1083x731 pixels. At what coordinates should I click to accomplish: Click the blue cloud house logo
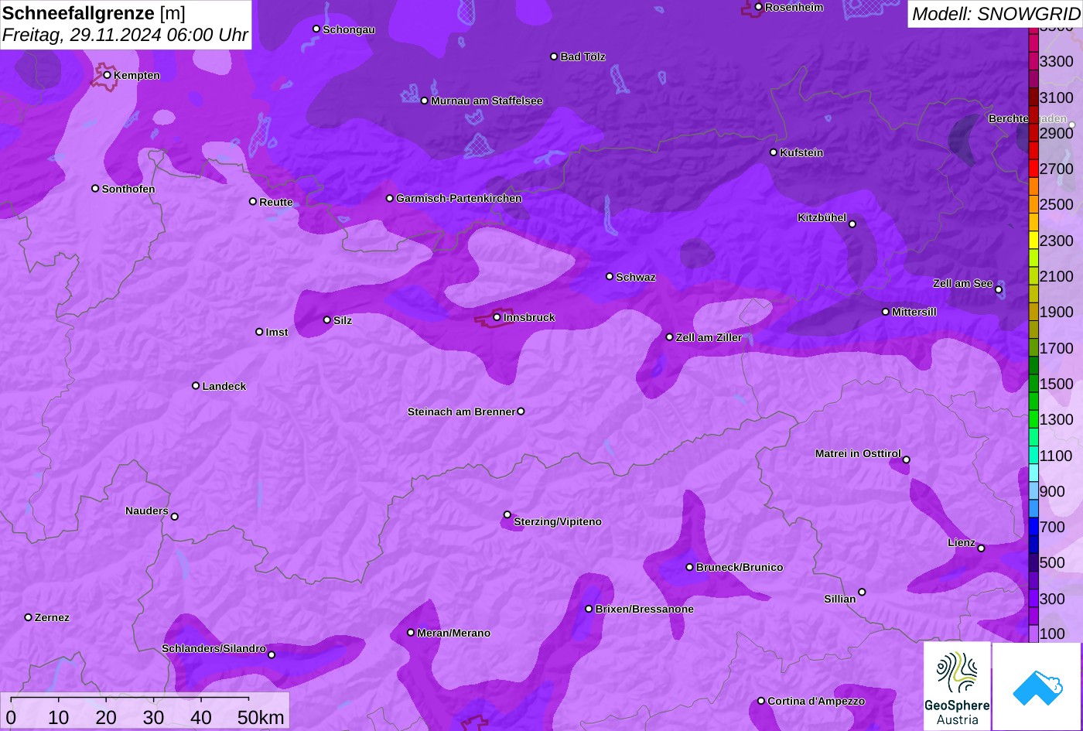[x=1037, y=686]
